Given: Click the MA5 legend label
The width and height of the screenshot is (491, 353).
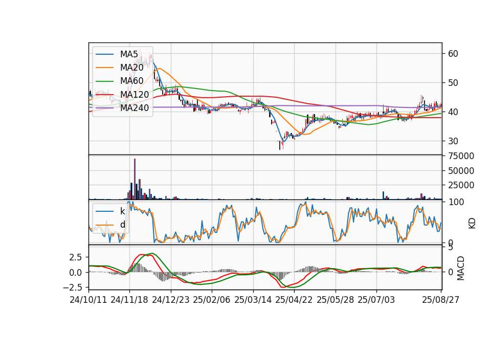Looking at the screenshot, I should (129, 54).
